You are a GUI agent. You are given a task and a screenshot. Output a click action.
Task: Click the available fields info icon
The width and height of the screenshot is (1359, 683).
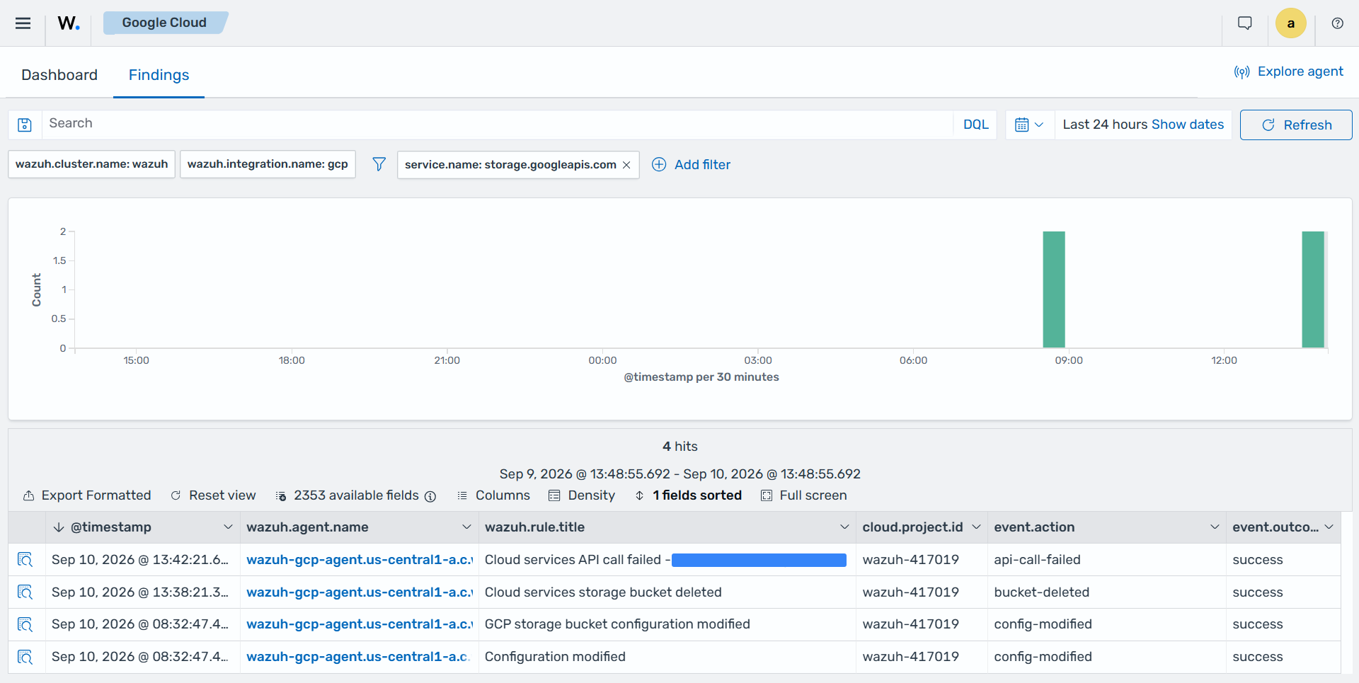[x=430, y=496]
